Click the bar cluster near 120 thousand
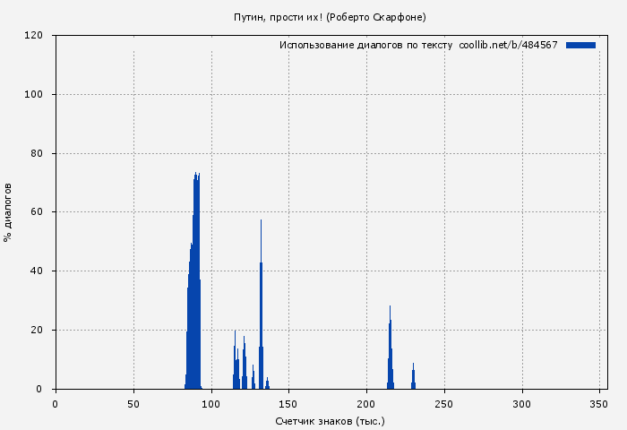 (244, 367)
